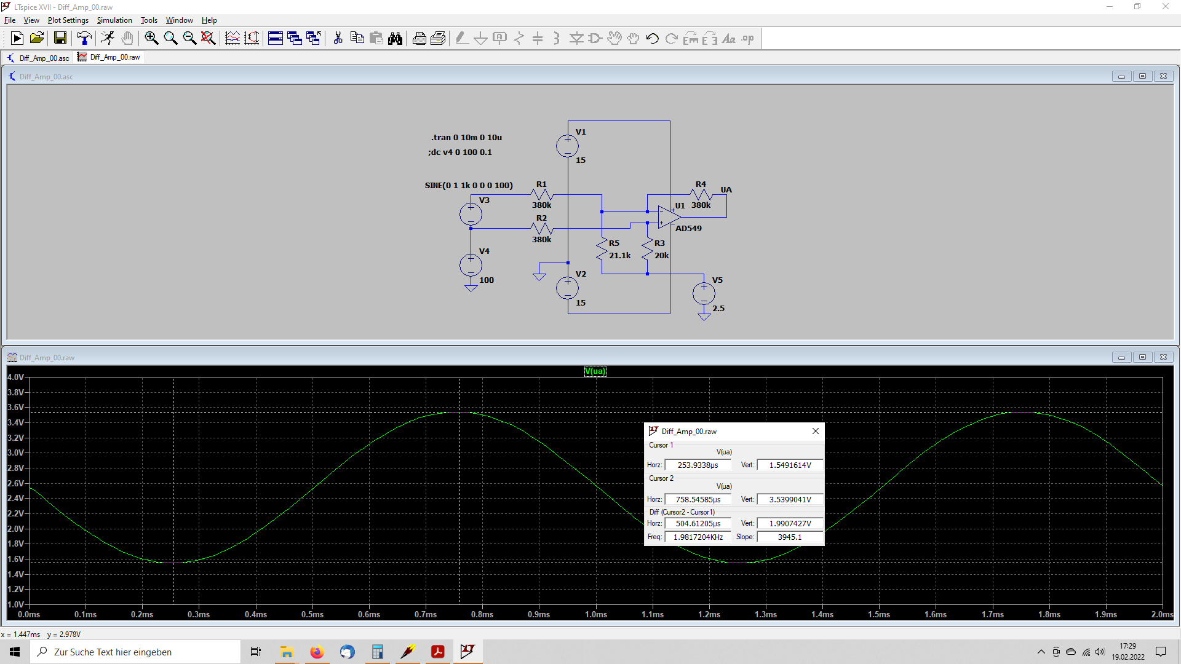This screenshot has height=664, width=1181.
Task: Click the Copy icon in toolbar
Action: coord(357,39)
